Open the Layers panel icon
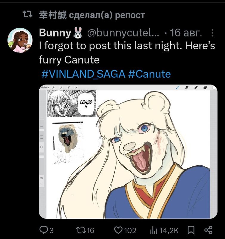This screenshot has height=239, width=225. click(205, 88)
